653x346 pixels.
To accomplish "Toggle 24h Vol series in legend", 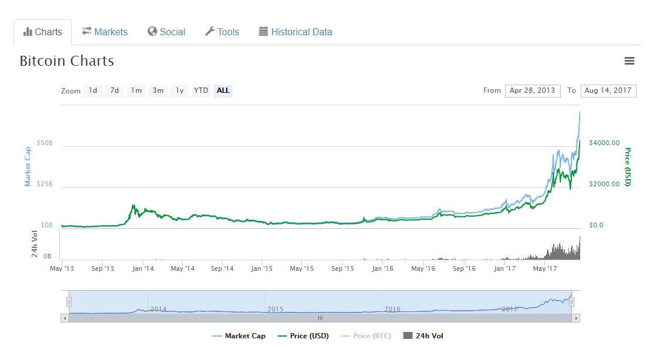I will (423, 336).
